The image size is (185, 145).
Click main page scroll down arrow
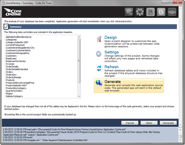[180, 125]
